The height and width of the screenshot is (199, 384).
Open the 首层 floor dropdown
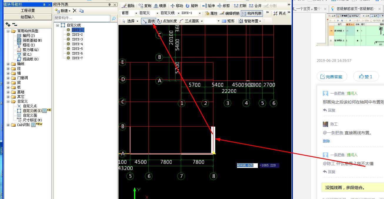136,13
